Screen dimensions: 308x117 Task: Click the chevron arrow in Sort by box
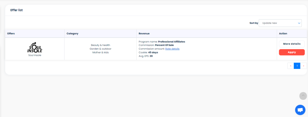299,23
